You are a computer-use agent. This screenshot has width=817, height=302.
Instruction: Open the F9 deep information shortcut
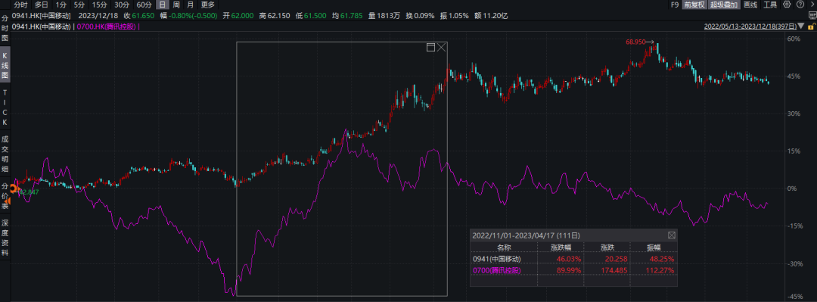click(675, 5)
